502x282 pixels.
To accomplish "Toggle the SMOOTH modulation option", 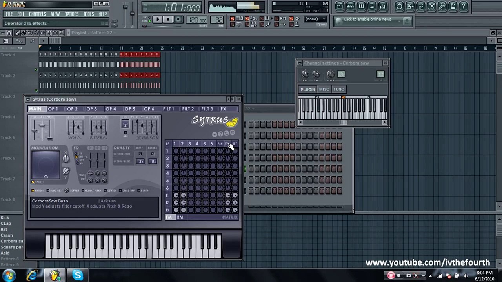I will coord(38,182).
